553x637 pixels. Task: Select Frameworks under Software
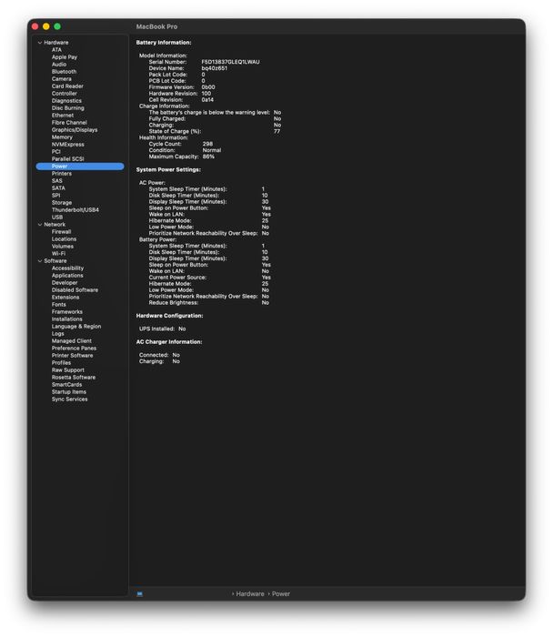67,312
